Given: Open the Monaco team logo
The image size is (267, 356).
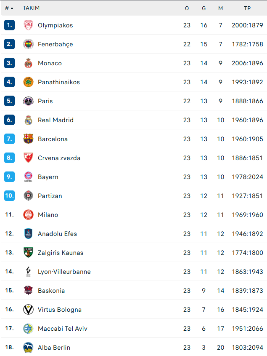Looking at the screenshot, I should pyautogui.click(x=28, y=63).
